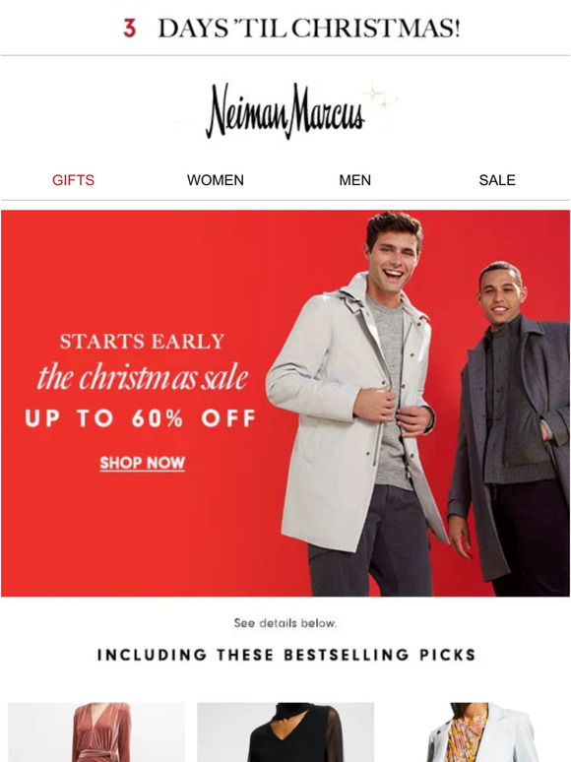Screen dimensions: 571x762
Task: Go to the WOMEN section
Action: tap(216, 180)
